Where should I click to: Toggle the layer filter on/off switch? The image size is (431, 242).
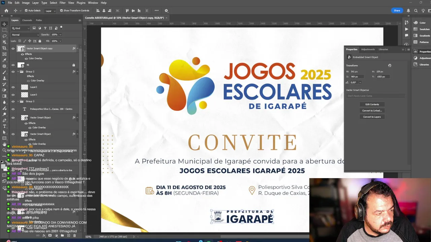[x=61, y=28]
